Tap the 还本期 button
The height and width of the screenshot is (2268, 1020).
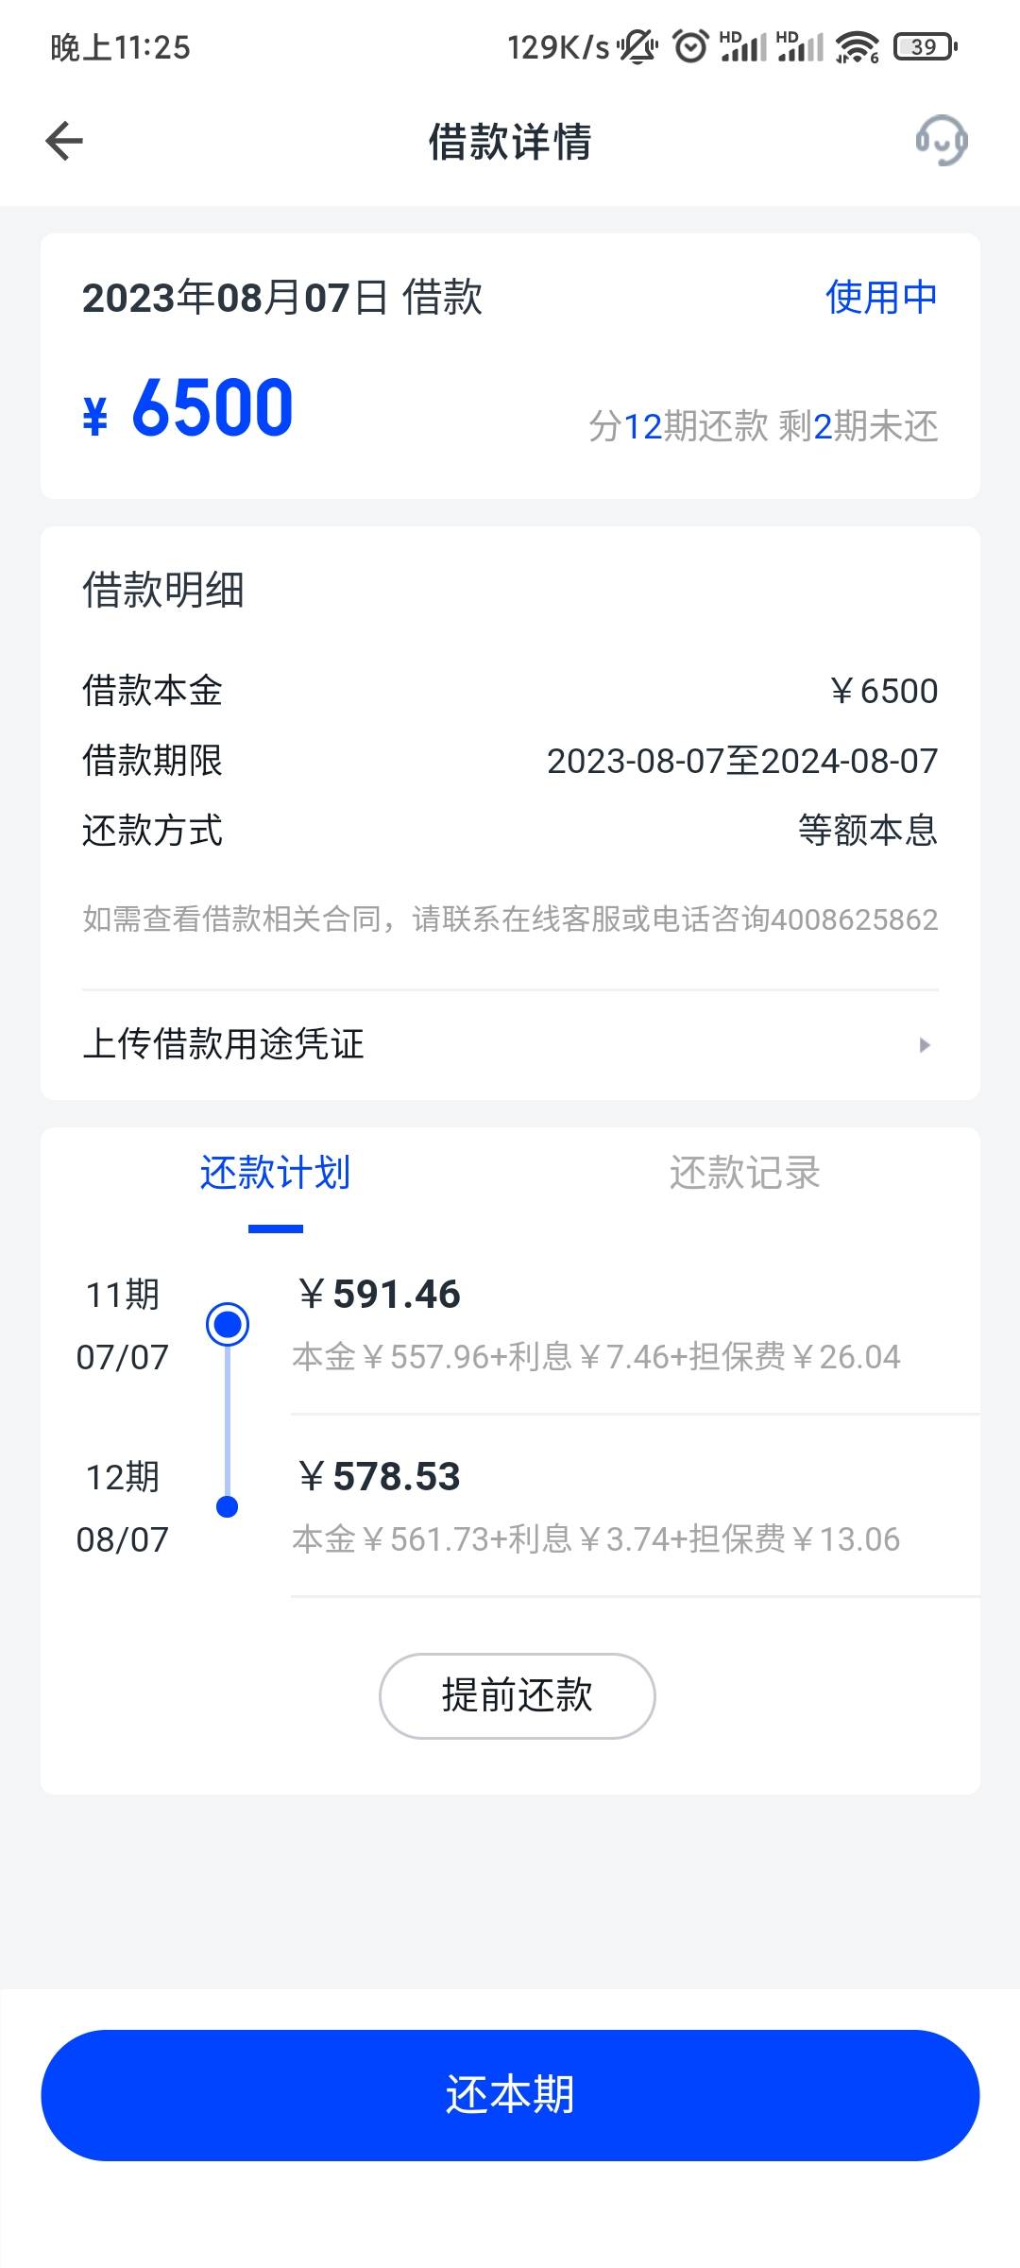point(510,2095)
